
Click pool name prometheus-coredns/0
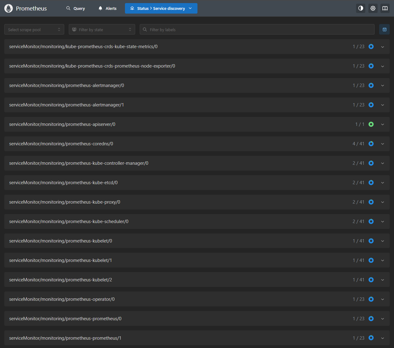click(x=61, y=144)
